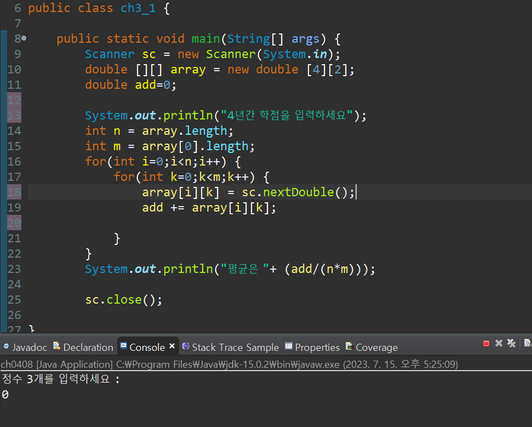
Task: Click the string "4년간 학점을 입력하세요"
Action: [x=287, y=116]
